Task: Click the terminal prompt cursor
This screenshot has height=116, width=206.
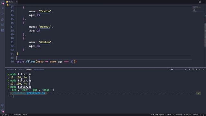Action: click(13, 96)
